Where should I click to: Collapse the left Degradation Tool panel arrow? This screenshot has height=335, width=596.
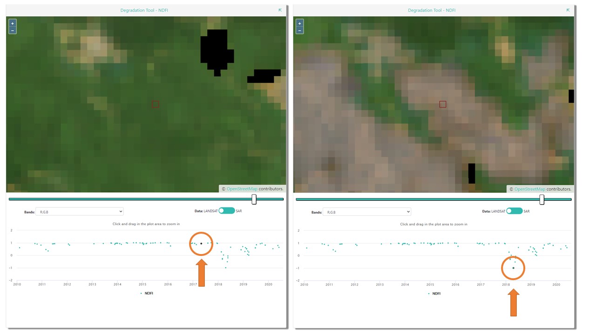pyautogui.click(x=280, y=10)
